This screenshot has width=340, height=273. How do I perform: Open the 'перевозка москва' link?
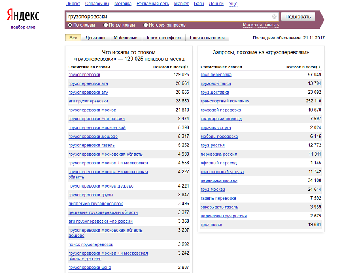[x=219, y=181]
